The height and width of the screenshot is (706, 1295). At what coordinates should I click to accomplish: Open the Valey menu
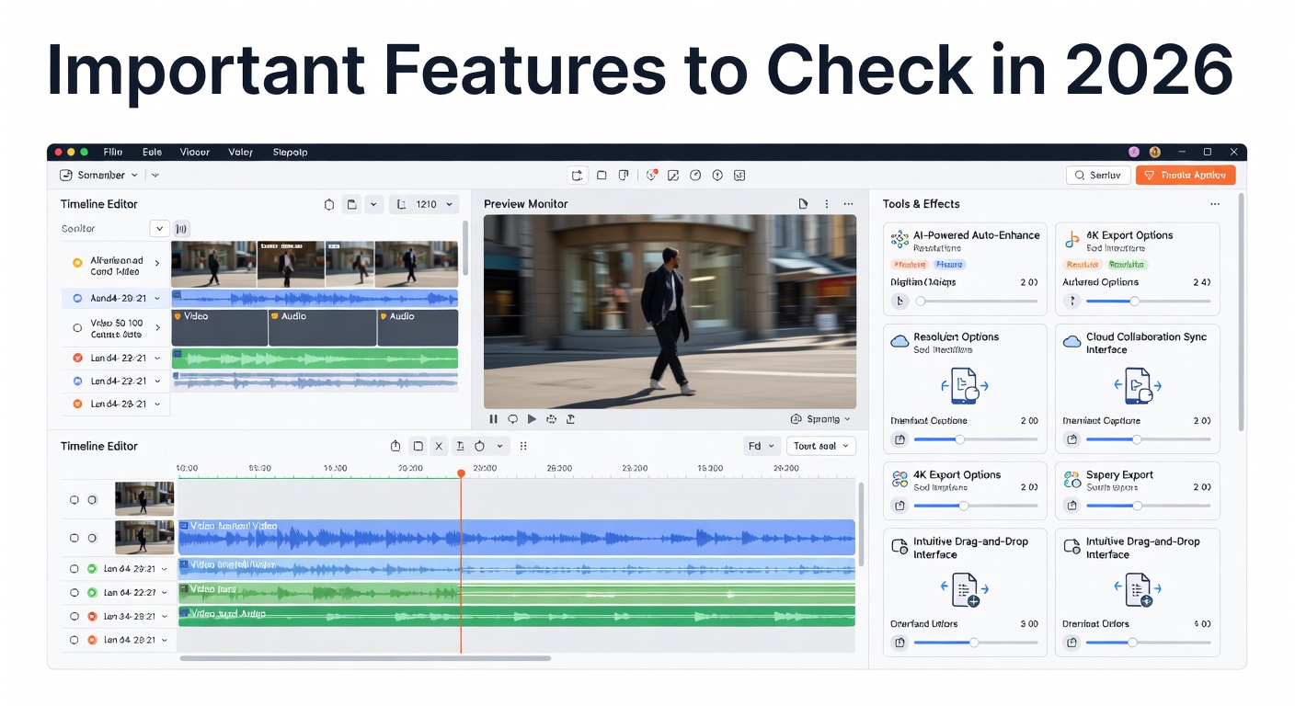point(241,153)
